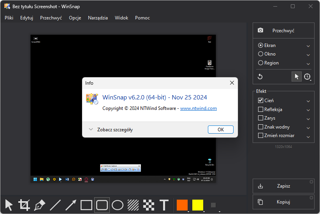This screenshot has width=320, height=214.
Task: Pick the yellow fill color swatch
Action: click(x=197, y=205)
